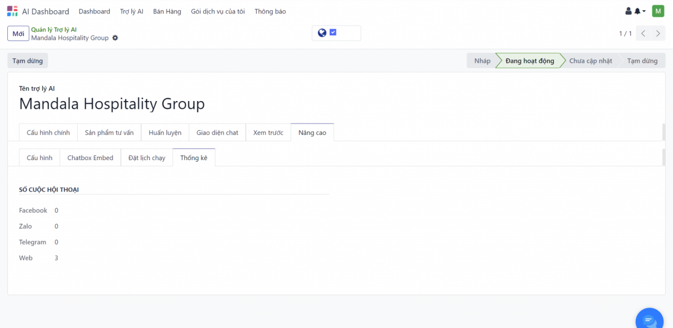
Task: Click the AI Dashboard colorful logo icon
Action: 12,11
